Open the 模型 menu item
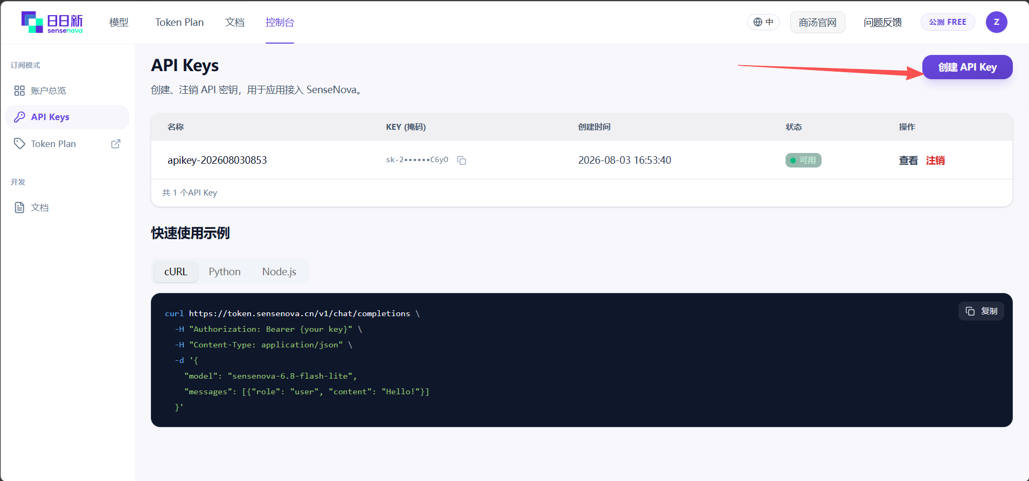Image resolution: width=1029 pixels, height=481 pixels. point(119,22)
